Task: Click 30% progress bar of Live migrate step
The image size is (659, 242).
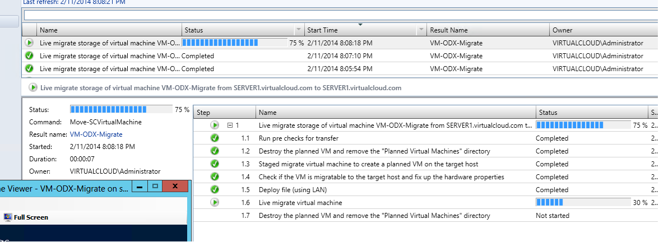Action: tap(583, 203)
